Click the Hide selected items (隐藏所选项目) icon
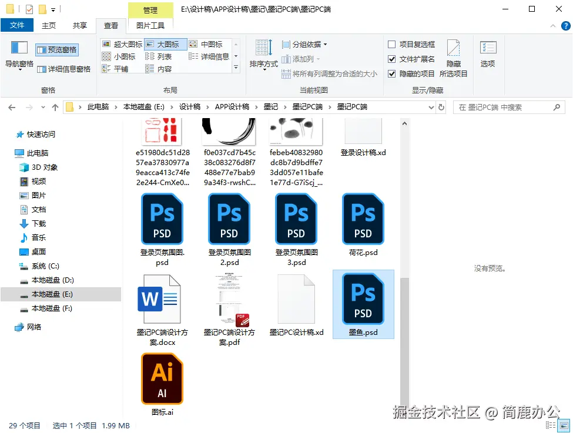The height and width of the screenshot is (433, 573). coord(454,48)
